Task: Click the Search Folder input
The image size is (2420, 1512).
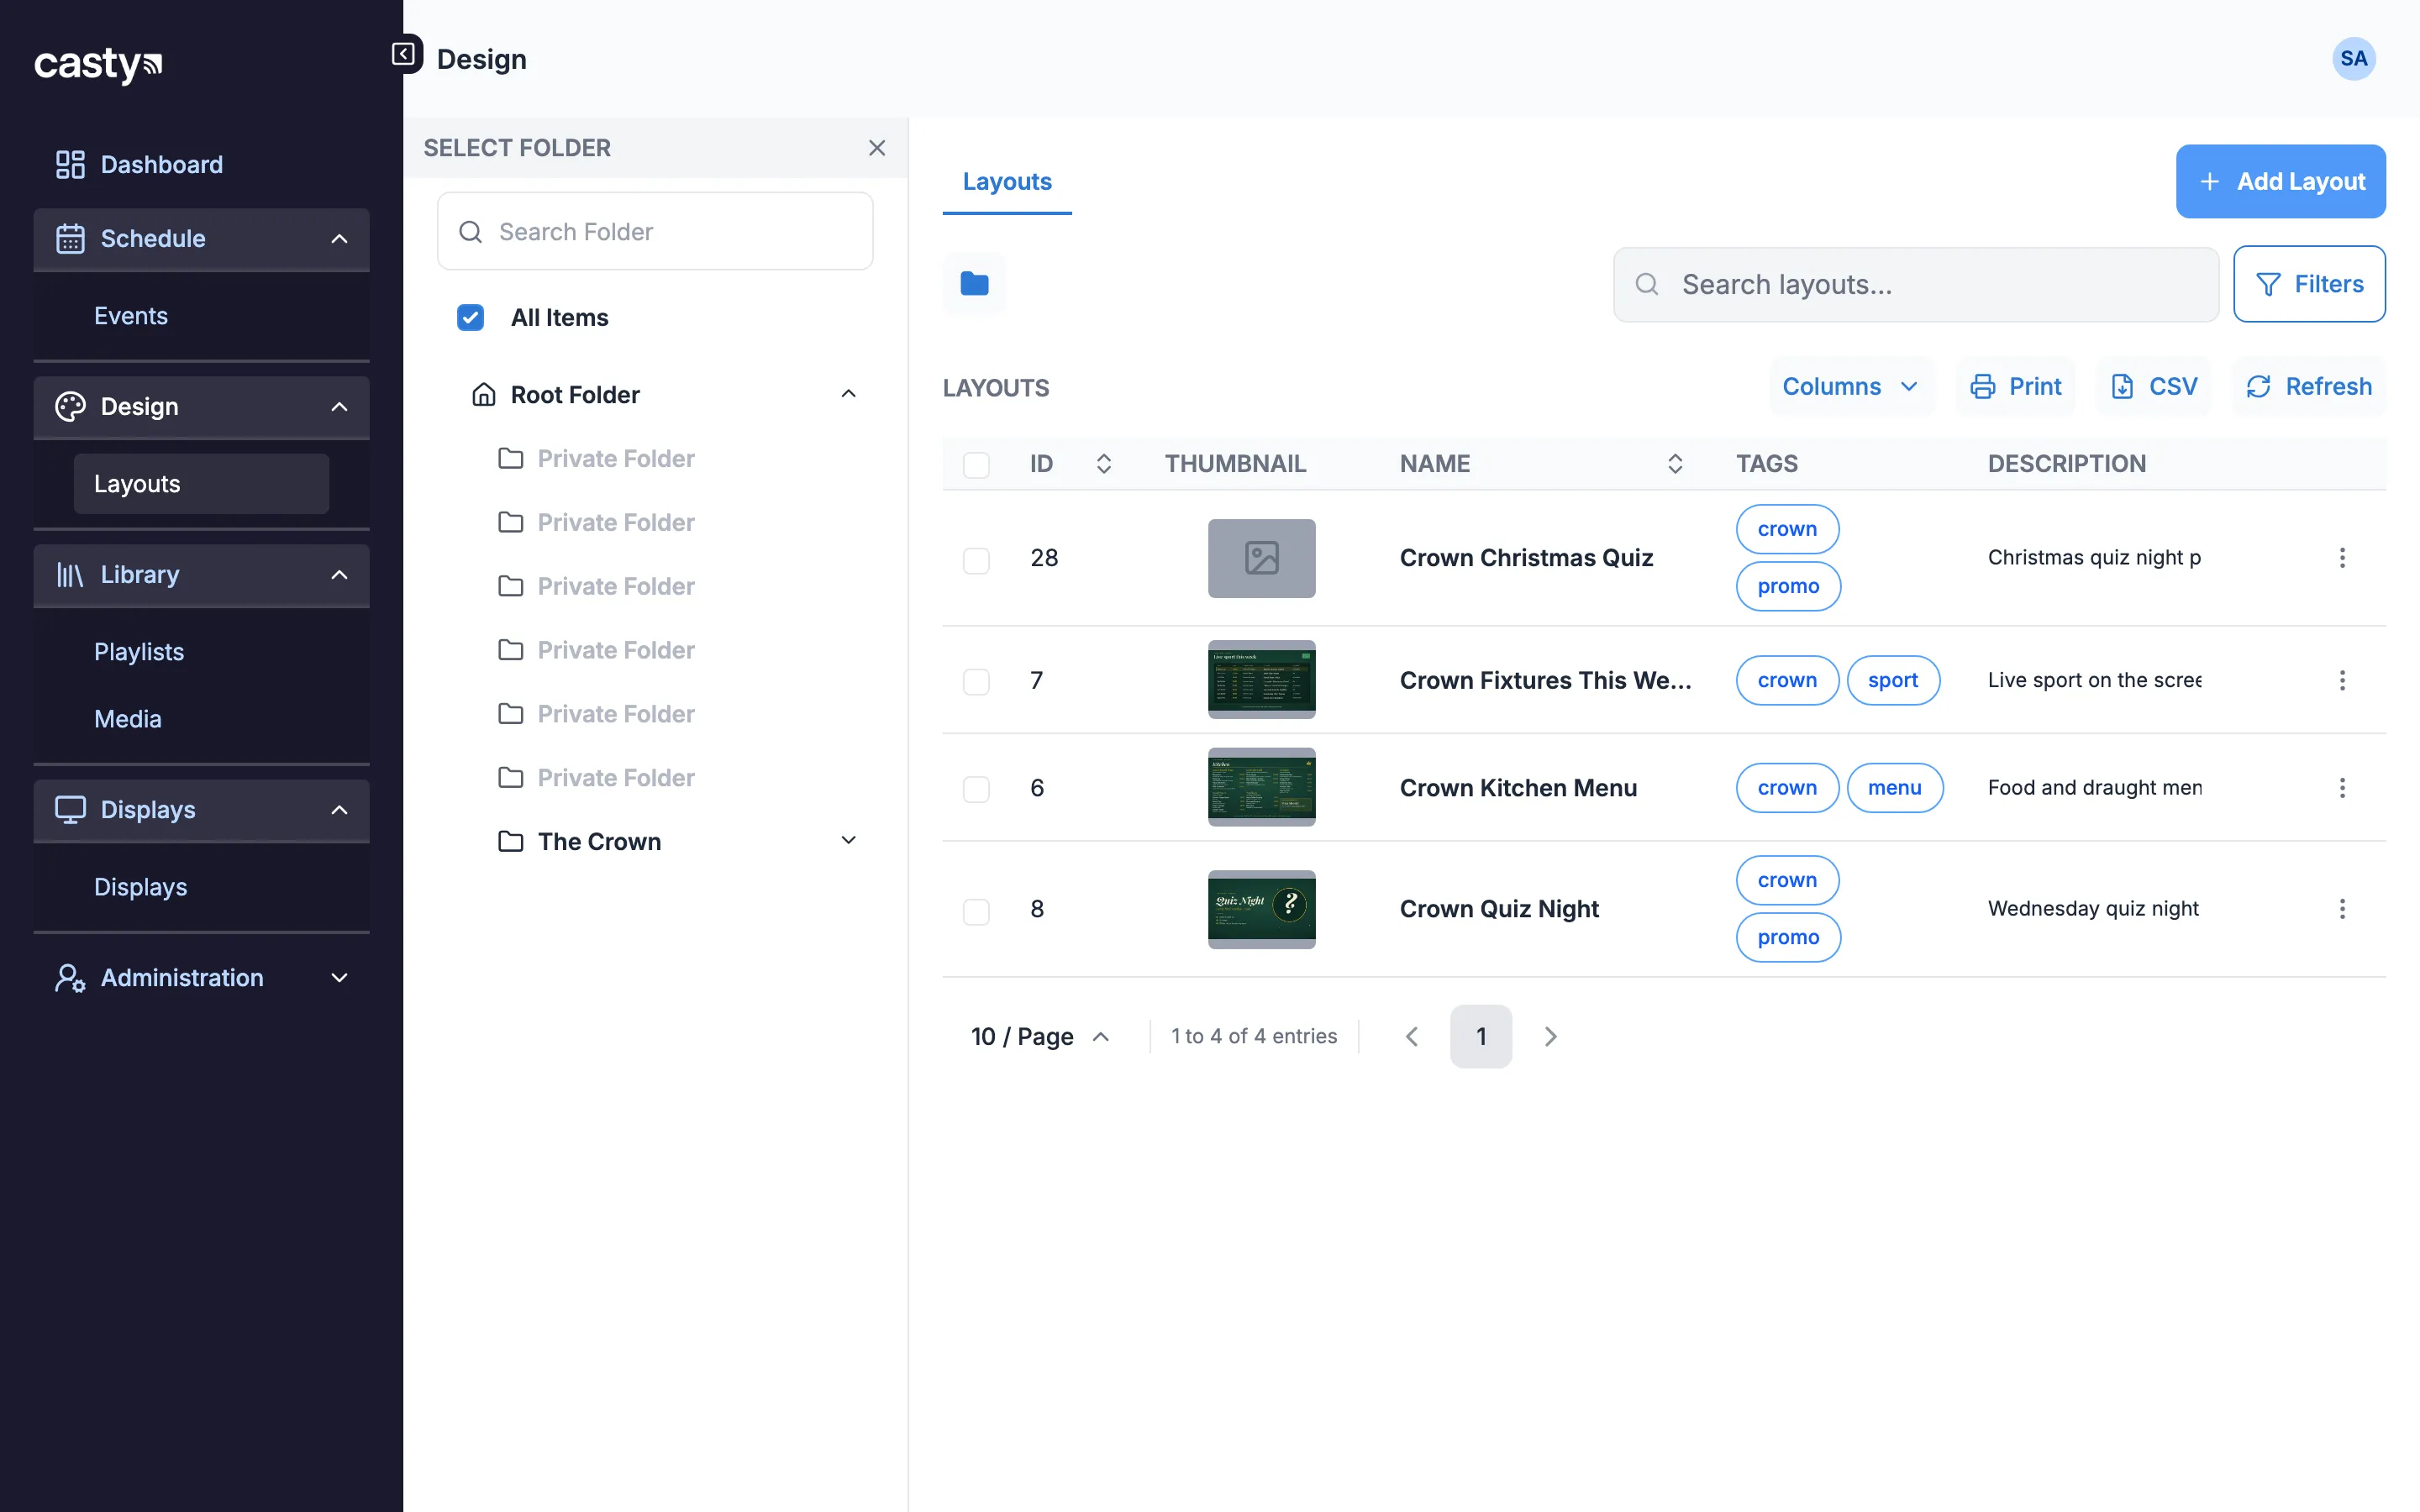Action: tap(655, 232)
